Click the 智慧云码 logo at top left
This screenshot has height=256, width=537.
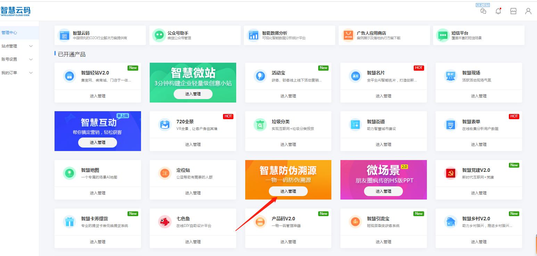(15, 11)
